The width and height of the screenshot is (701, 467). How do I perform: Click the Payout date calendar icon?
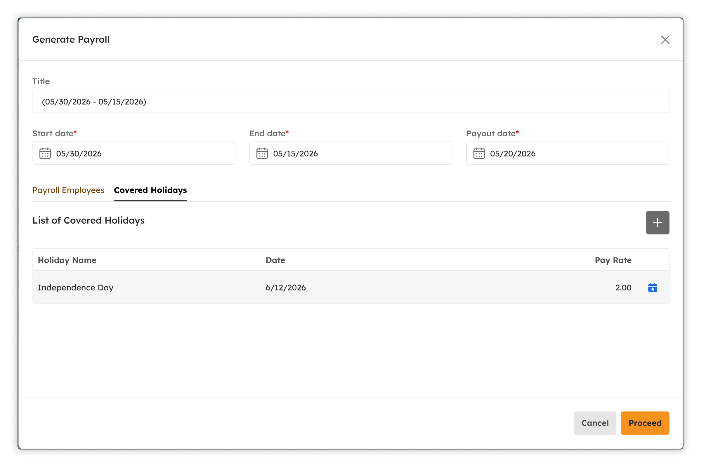click(x=479, y=154)
